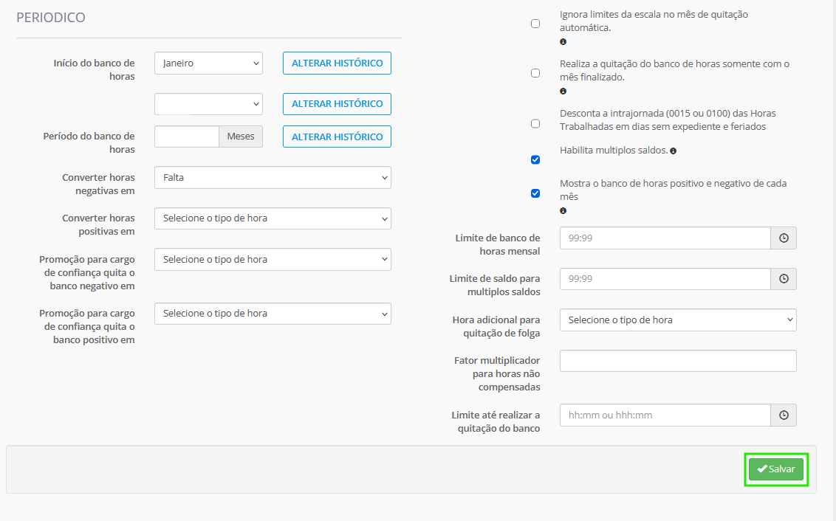Click the 'Limite de banco de horas mensal' input

point(665,238)
